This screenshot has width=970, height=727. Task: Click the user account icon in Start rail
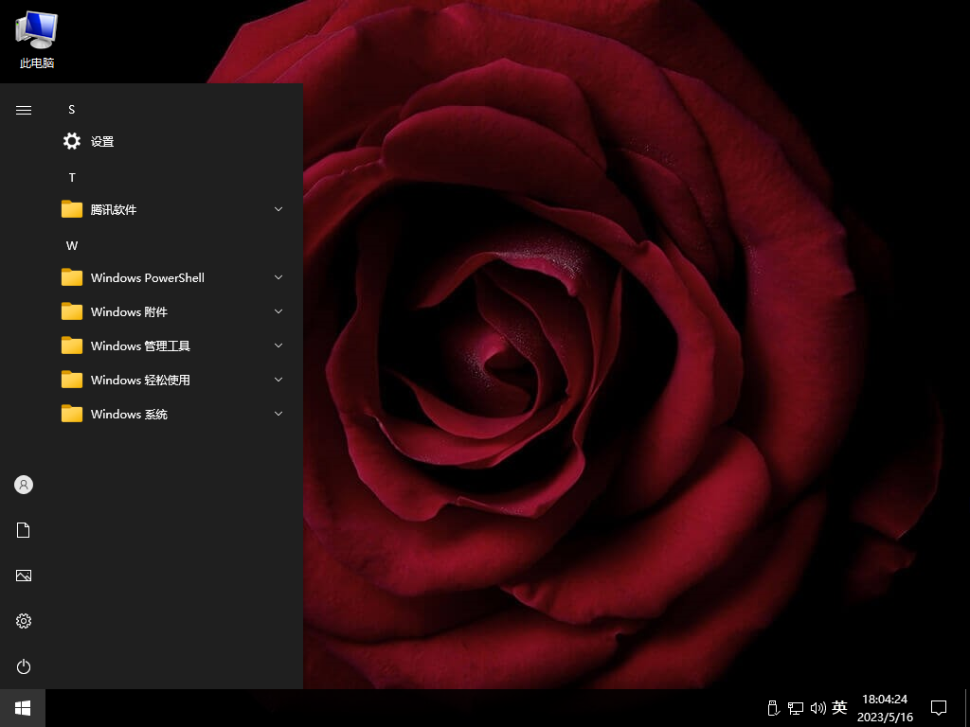[x=24, y=485]
